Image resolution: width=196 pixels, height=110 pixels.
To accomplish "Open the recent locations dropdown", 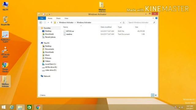I will pyautogui.click(x=48, y=23).
